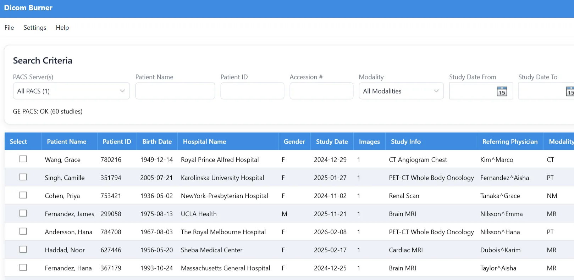
Task: Click referring physician 'Kim^Marco'
Action: (497, 160)
